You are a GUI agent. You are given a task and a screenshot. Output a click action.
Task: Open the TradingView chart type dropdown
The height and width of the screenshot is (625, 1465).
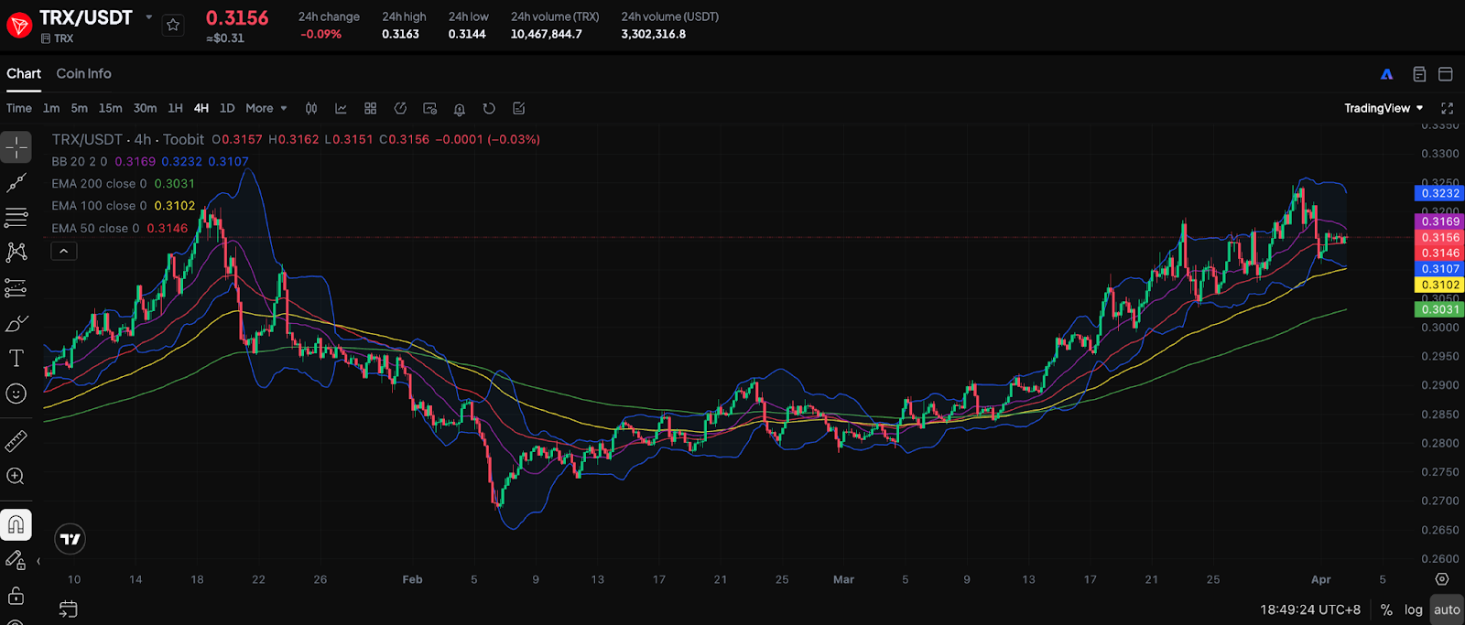coord(1384,108)
